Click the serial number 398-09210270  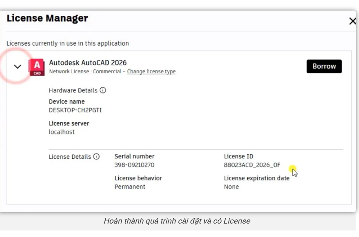[x=134, y=165]
